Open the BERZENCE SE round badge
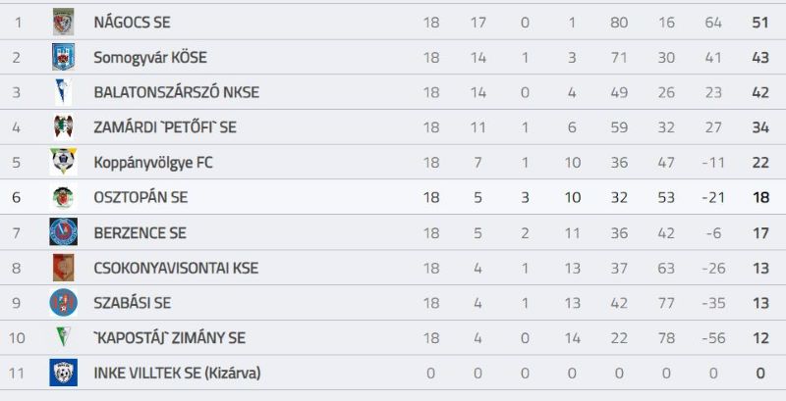The width and height of the screenshot is (786, 401). [x=63, y=232]
